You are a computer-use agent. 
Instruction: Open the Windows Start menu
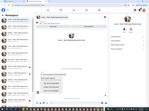click(2, 109)
